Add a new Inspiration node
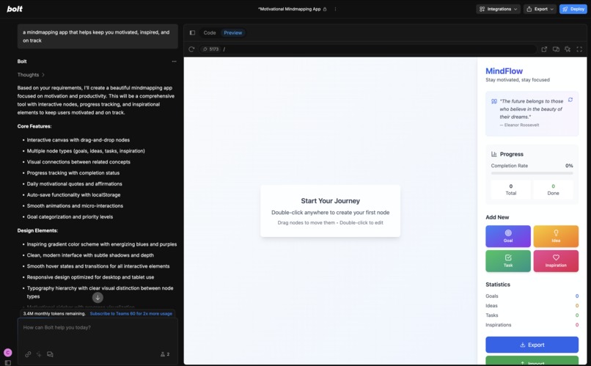This screenshot has height=366, width=591. (x=556, y=261)
